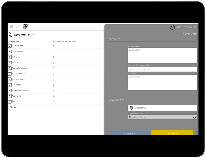Click euro icon for Betriebshof row
The width and height of the screenshot is (206, 158).
click(10, 46)
